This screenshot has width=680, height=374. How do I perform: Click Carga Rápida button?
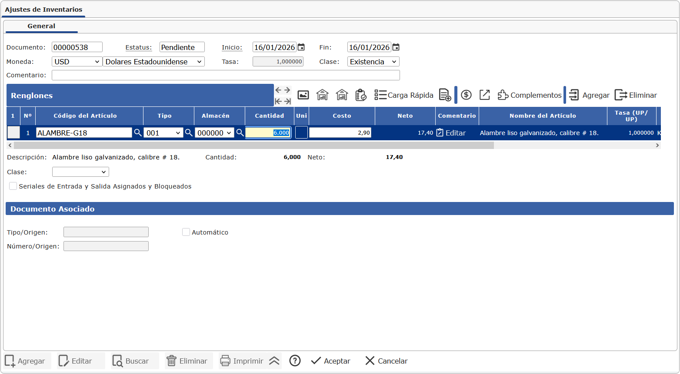(404, 95)
